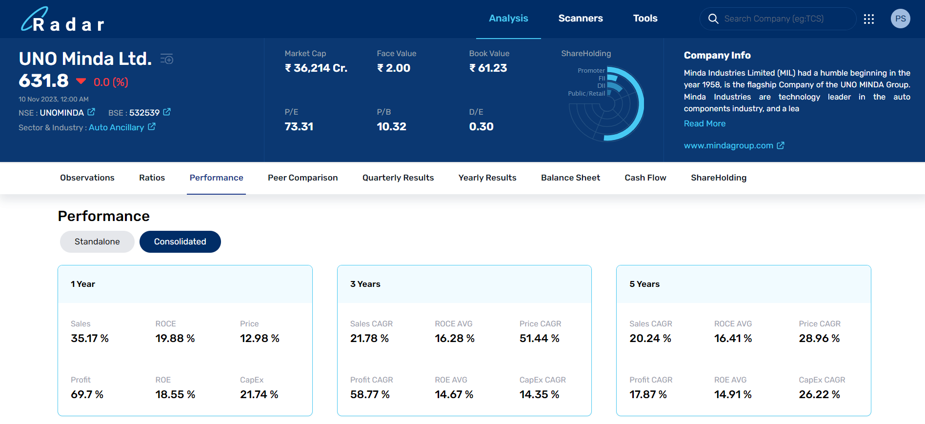Open the ShareHolding tab
Viewport: 925px width, 424px height.
point(719,178)
